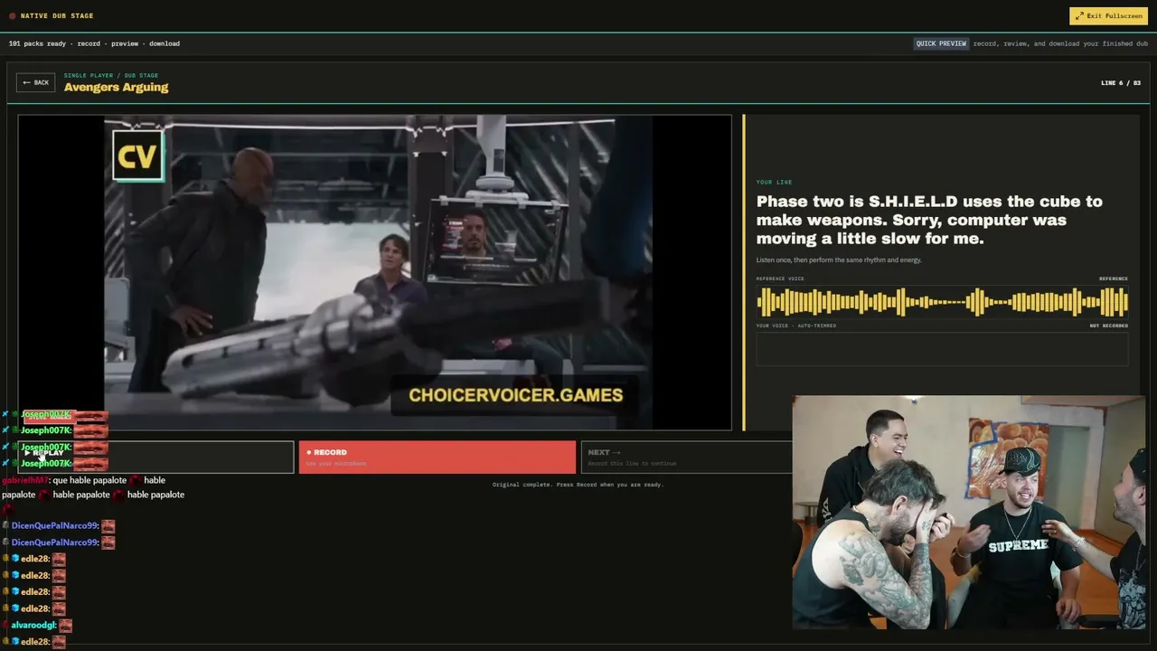
Task: Click the Quick Preview badge
Action: pos(941,43)
